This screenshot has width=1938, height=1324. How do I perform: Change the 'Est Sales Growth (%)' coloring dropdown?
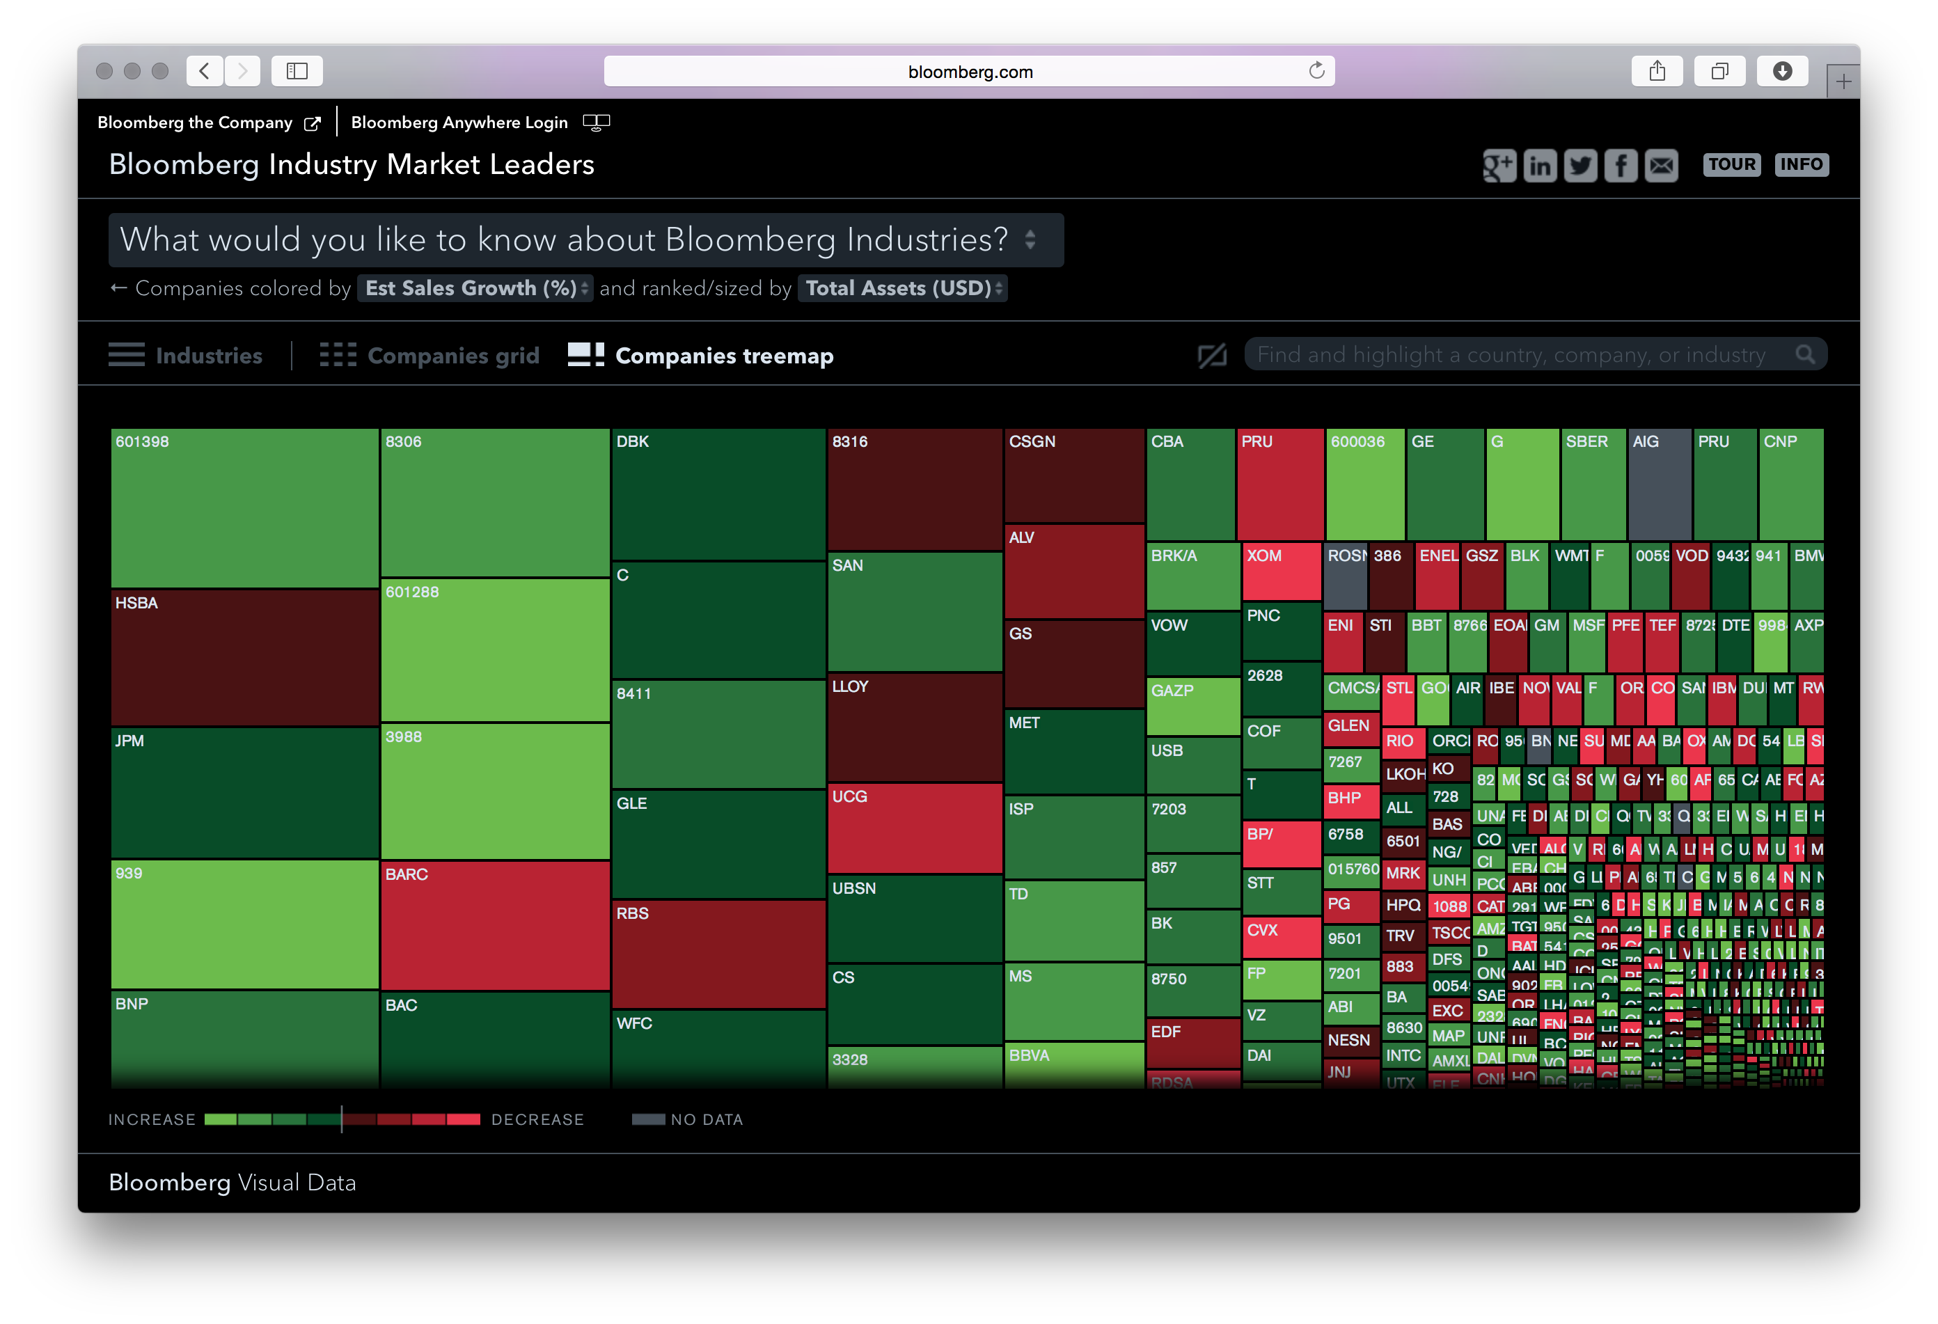pyautogui.click(x=475, y=288)
